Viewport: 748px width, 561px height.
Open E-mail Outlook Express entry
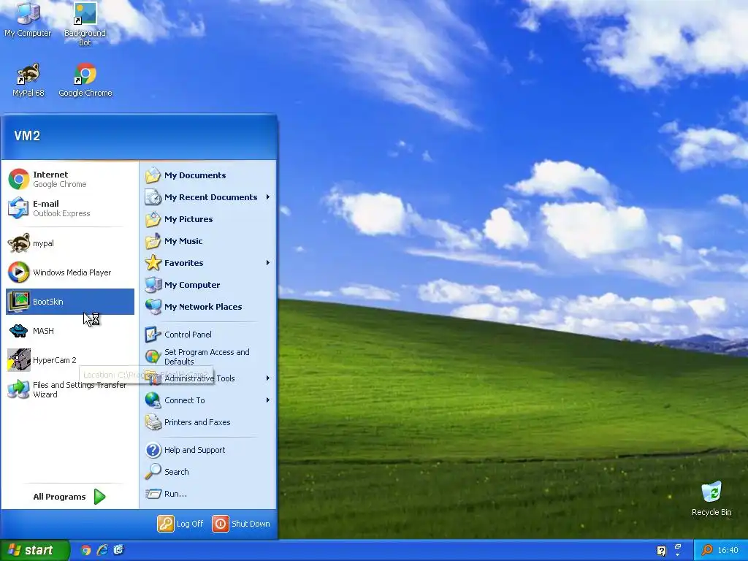click(x=70, y=208)
